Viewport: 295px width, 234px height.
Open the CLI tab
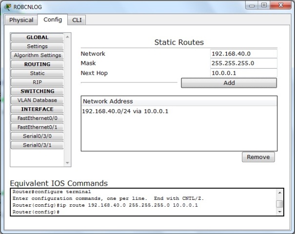[77, 20]
